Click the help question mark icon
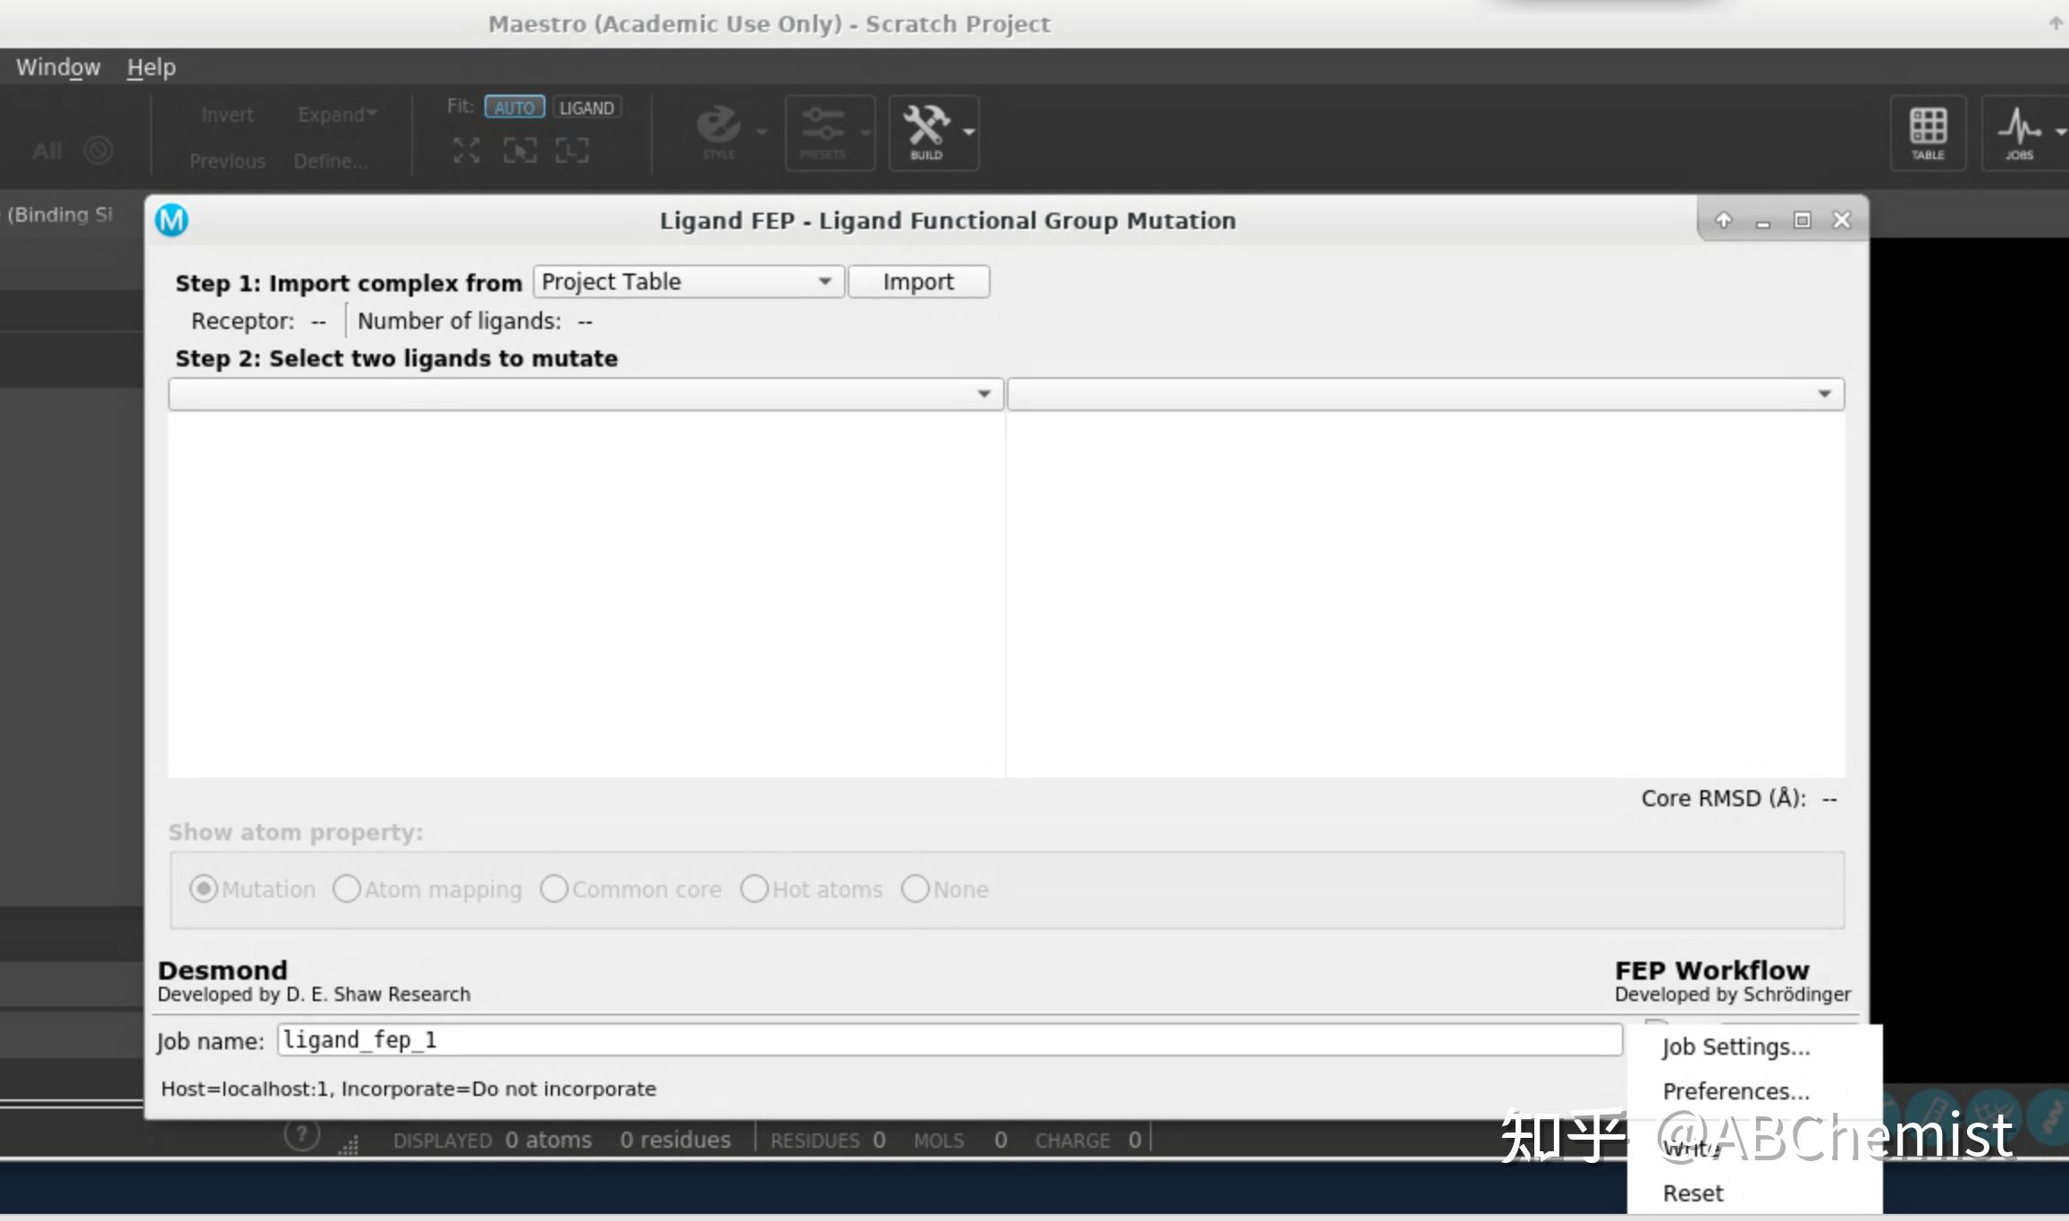 [x=302, y=1135]
